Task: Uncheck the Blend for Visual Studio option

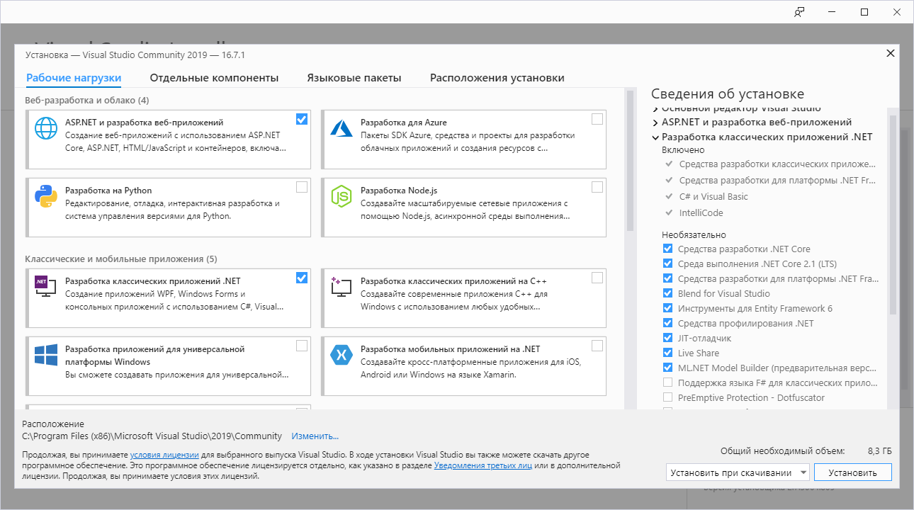Action: [x=667, y=293]
